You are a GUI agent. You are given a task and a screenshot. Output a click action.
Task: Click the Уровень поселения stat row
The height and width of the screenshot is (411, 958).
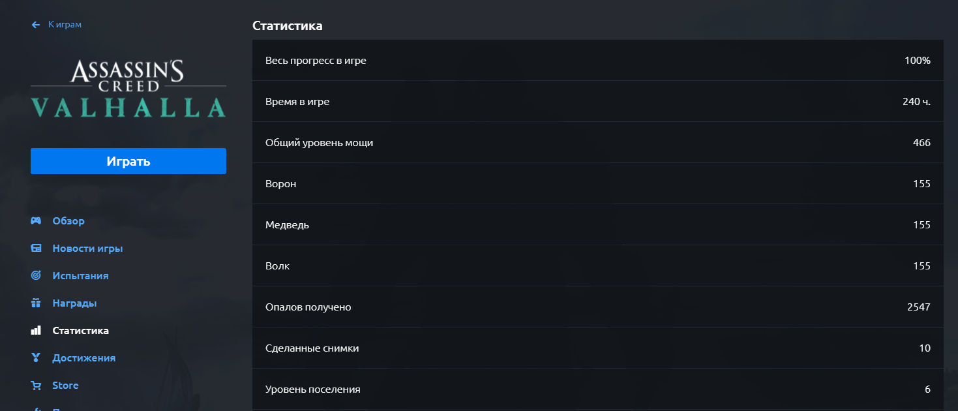[597, 389]
